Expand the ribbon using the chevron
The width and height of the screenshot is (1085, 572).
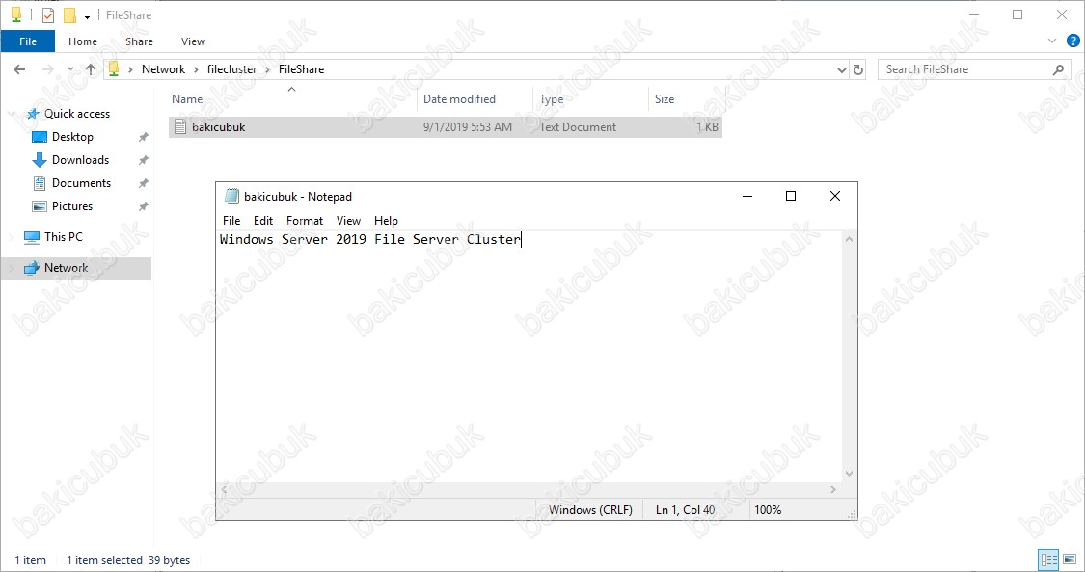1052,41
